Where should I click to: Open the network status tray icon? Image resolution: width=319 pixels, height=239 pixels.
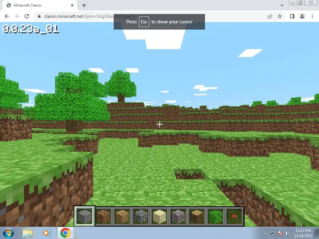click(x=272, y=233)
